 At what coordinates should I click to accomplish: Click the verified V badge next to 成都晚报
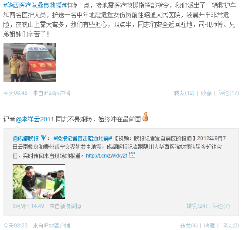tap(43, 137)
